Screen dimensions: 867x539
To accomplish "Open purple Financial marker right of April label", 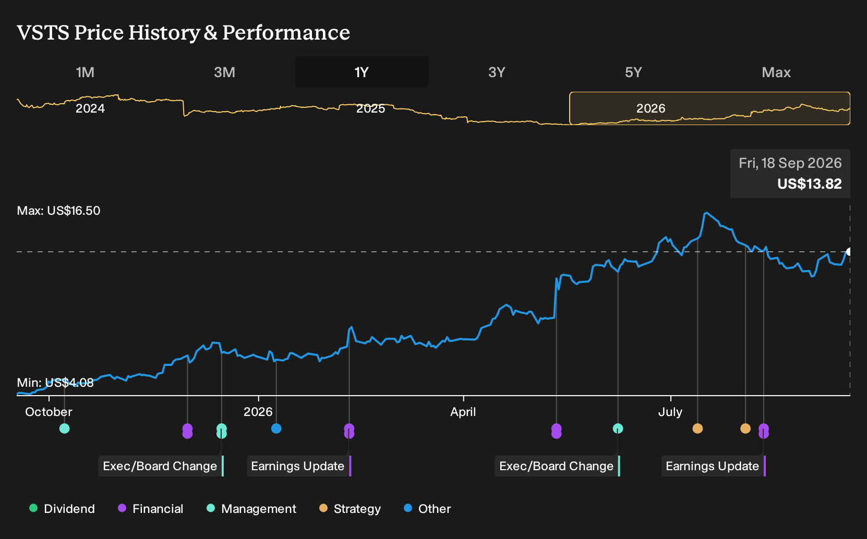I will click(556, 431).
